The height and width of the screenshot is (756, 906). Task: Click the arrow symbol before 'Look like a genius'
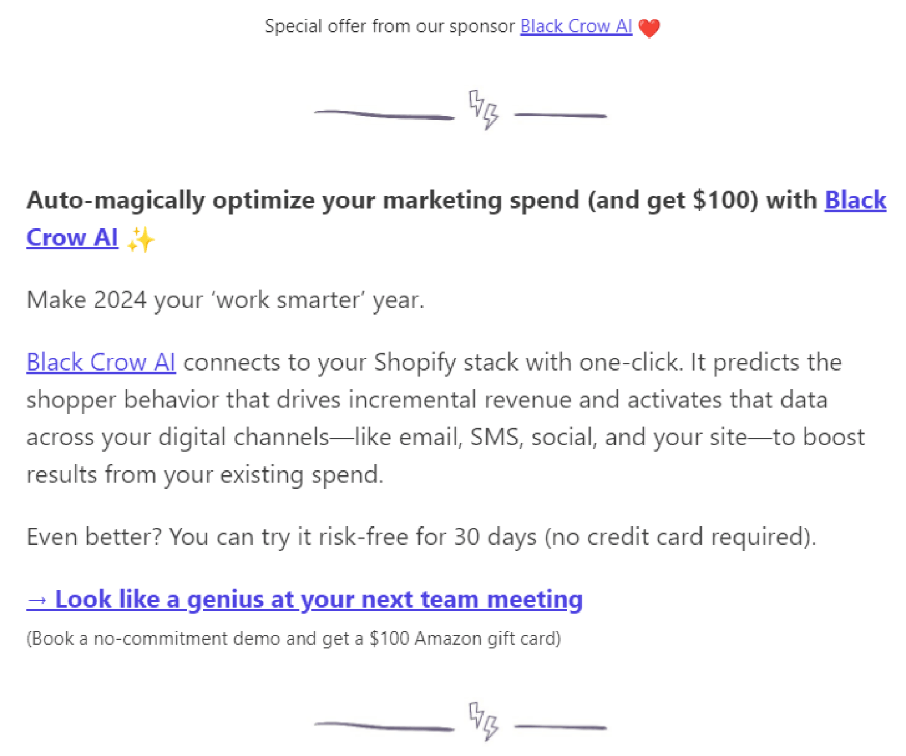coord(37,600)
